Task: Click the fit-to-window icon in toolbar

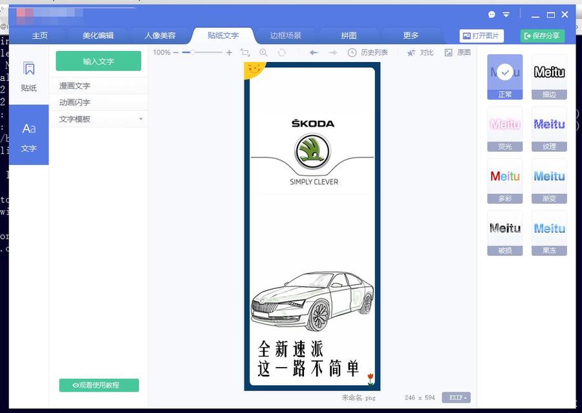Action: click(x=245, y=53)
